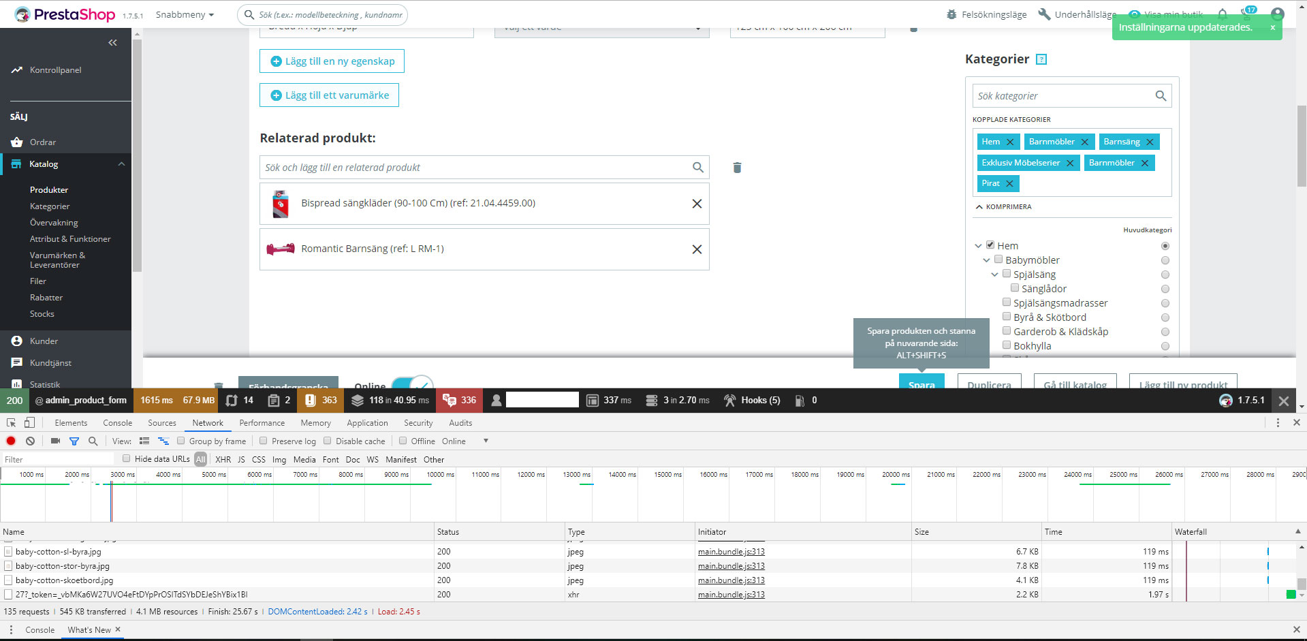Screen dimensions: 1307x641
Task: Open Attribut & Funktioner sidebar item
Action: click(x=70, y=239)
